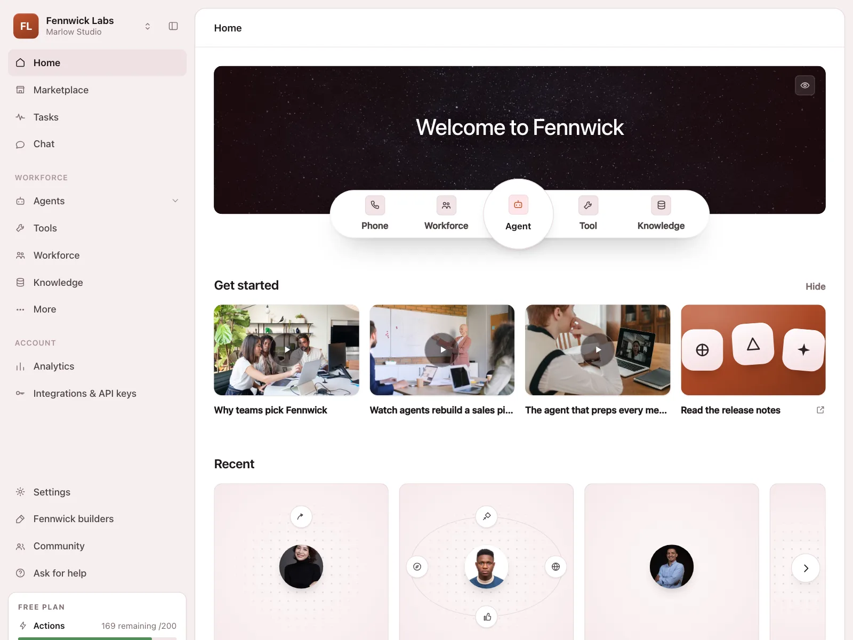Click the FREE PLAN label
This screenshot has width=853, height=640.
click(x=42, y=607)
